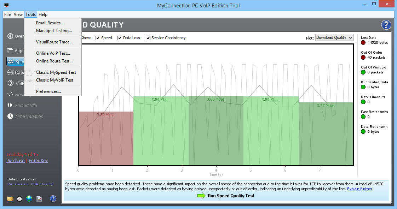Open the chart report document icon
Screen dimensions: 397x209
39,199
